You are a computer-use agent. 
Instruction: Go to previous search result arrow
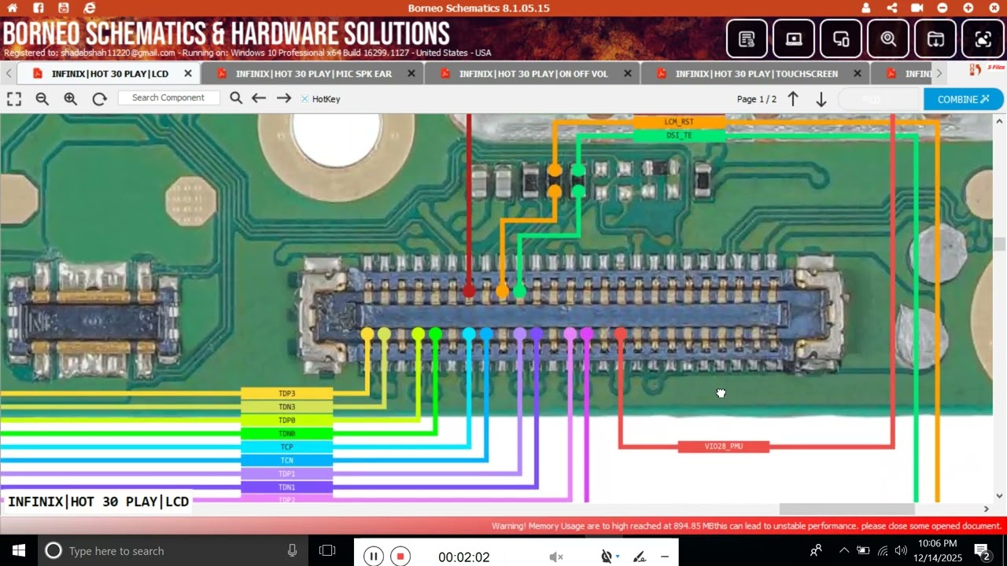pyautogui.click(x=259, y=98)
